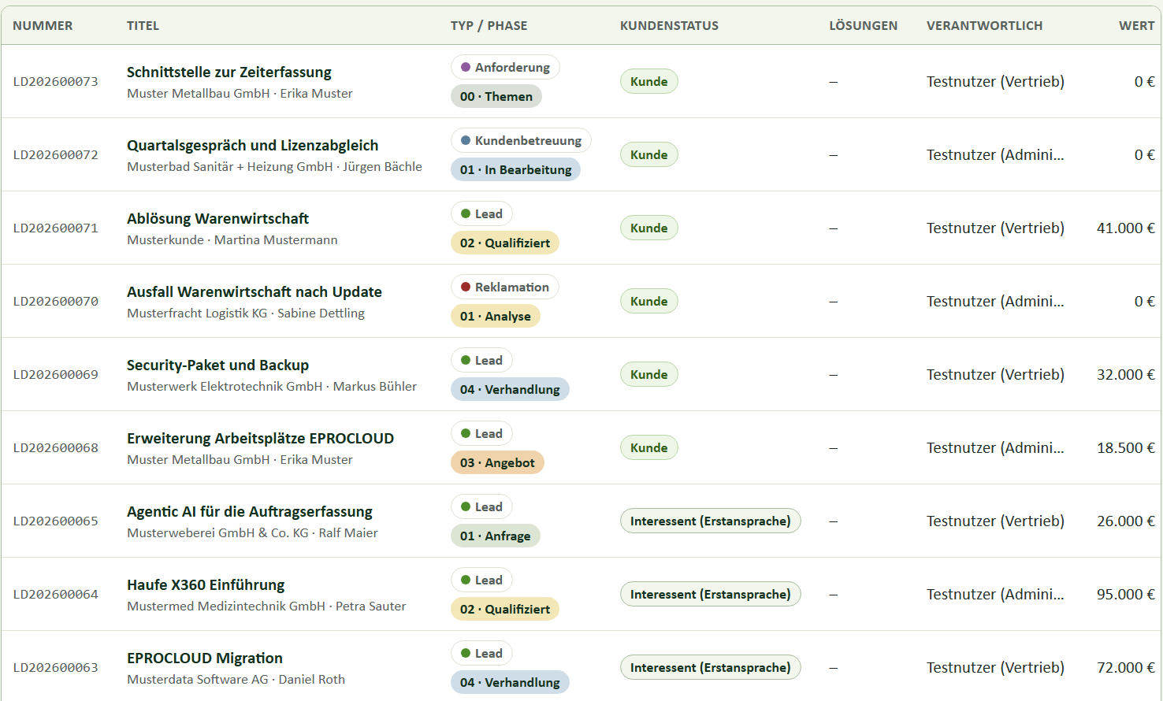1163x701 pixels.
Task: Click Interessent (Erstansprache) in EPROCLOUD Migration row
Action: click(x=711, y=667)
